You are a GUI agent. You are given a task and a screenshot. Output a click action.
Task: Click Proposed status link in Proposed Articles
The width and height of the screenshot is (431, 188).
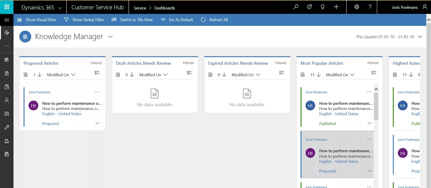click(50, 124)
